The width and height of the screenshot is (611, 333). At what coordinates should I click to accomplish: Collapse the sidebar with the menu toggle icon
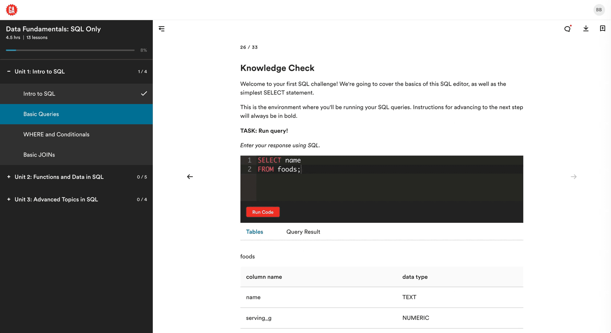click(x=161, y=29)
